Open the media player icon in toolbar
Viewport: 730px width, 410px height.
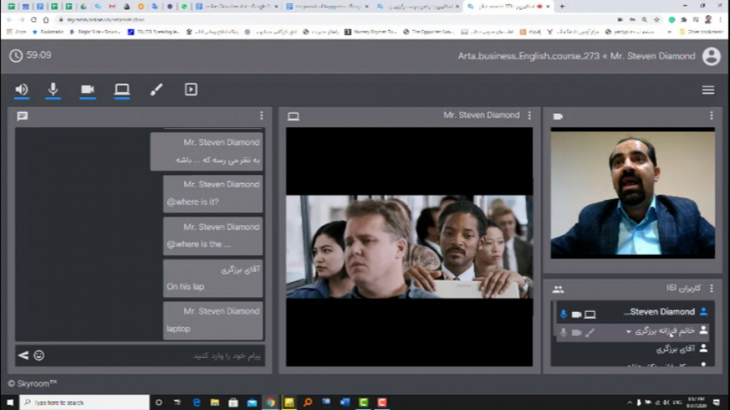click(191, 89)
